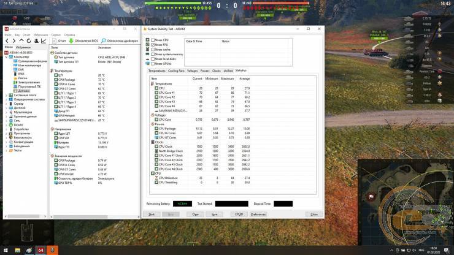The height and width of the screenshot is (255, 454).
Task: Expand the Дисплей tree node
Action: tap(6, 108)
